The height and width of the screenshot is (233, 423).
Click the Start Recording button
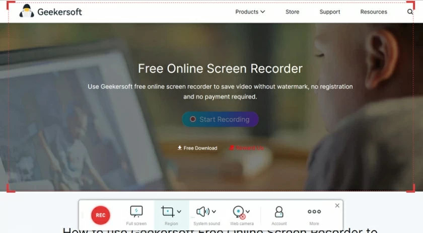click(220, 119)
